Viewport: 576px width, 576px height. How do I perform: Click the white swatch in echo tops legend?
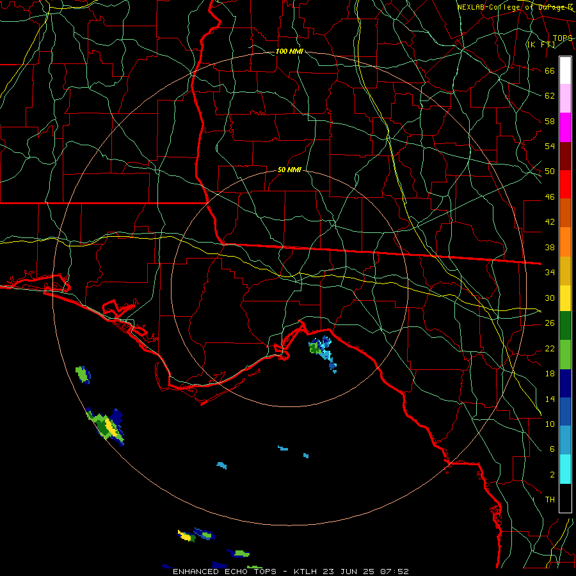565,70
